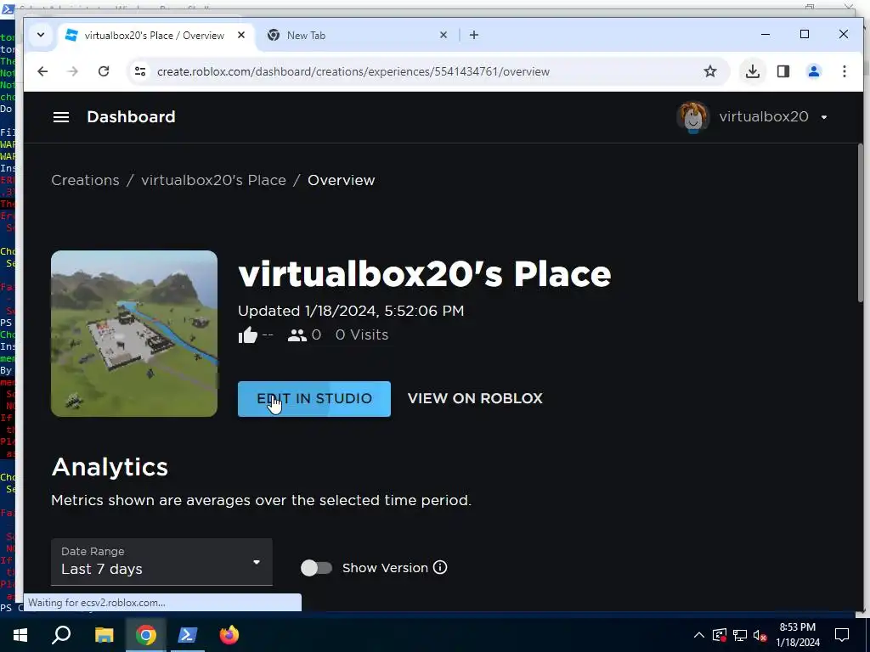Expand the virtualbox20 account dropdown arrow

pos(824,117)
